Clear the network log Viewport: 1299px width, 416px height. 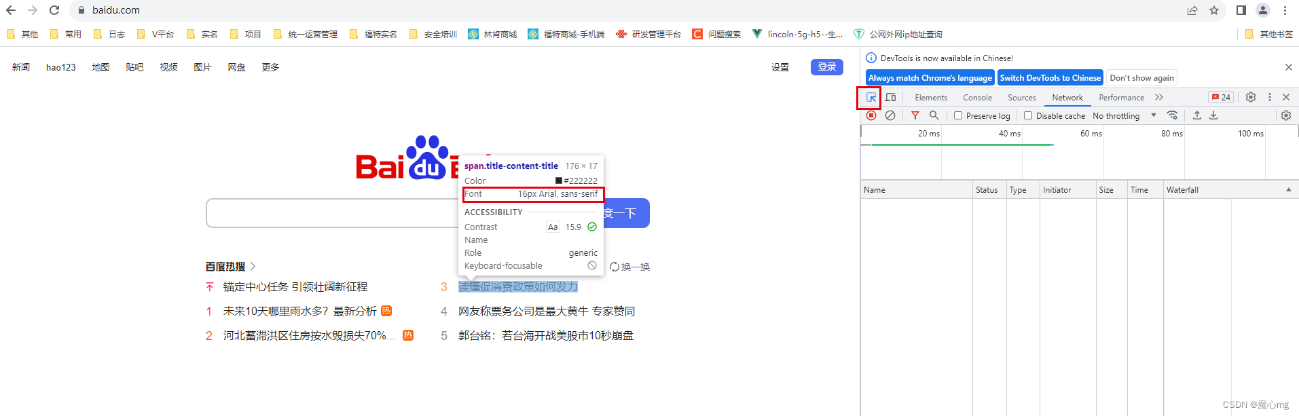coord(890,115)
